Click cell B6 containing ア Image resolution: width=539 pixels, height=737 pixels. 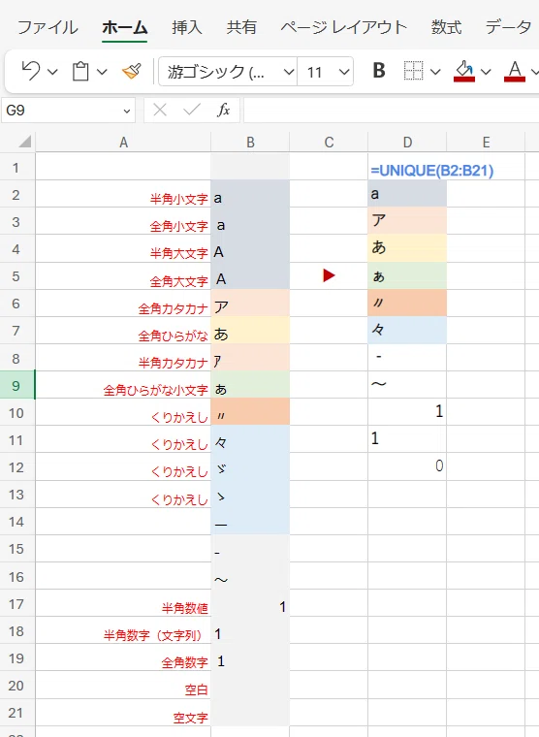tap(250, 304)
